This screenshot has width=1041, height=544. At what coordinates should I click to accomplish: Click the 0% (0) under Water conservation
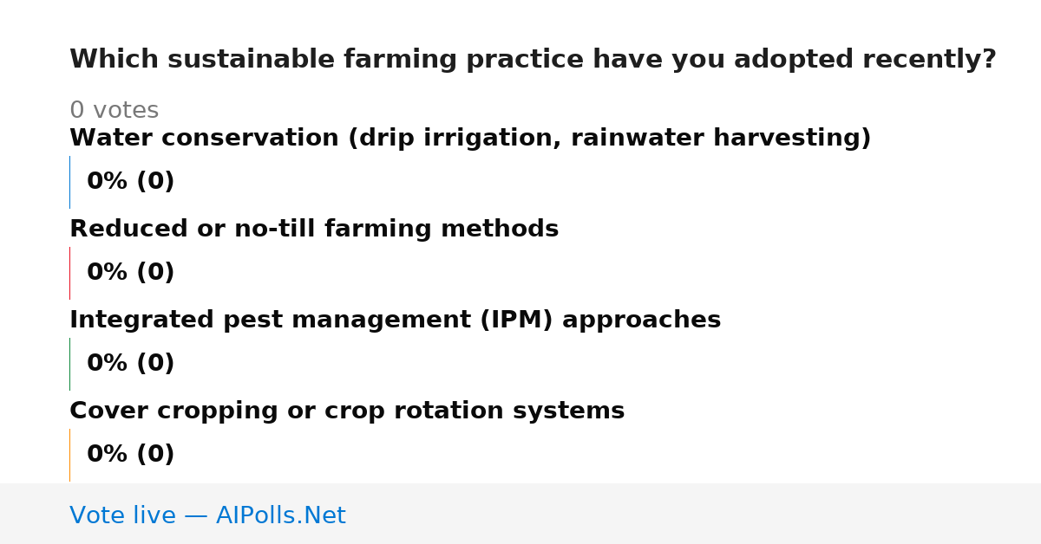(131, 182)
